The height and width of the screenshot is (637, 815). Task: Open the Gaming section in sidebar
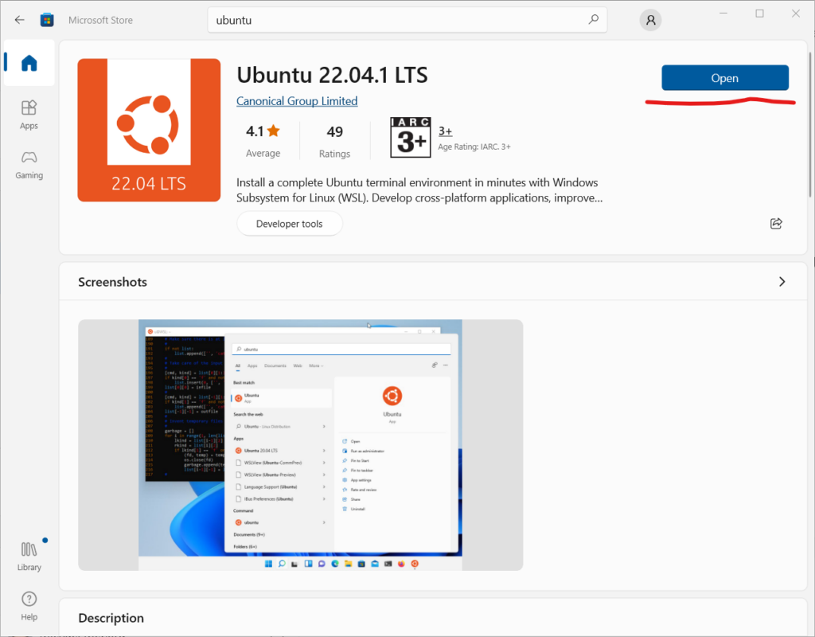click(29, 165)
